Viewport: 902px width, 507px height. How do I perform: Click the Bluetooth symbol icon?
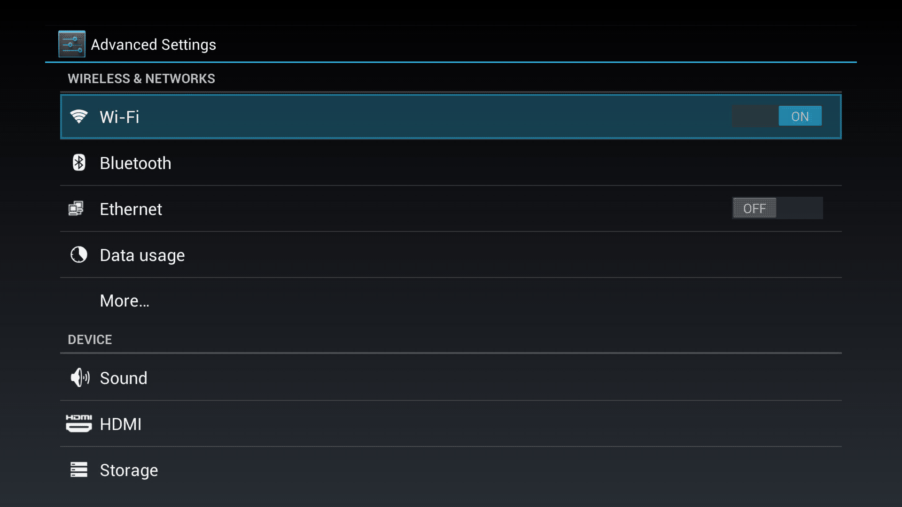click(78, 163)
